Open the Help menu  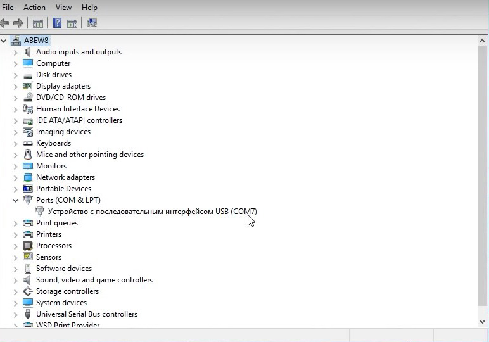[89, 8]
